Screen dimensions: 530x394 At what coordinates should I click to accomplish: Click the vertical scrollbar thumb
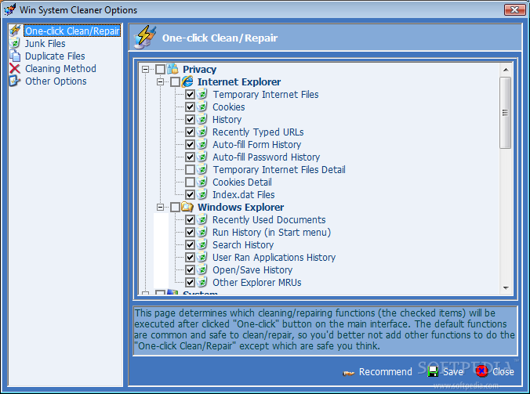pos(506,113)
